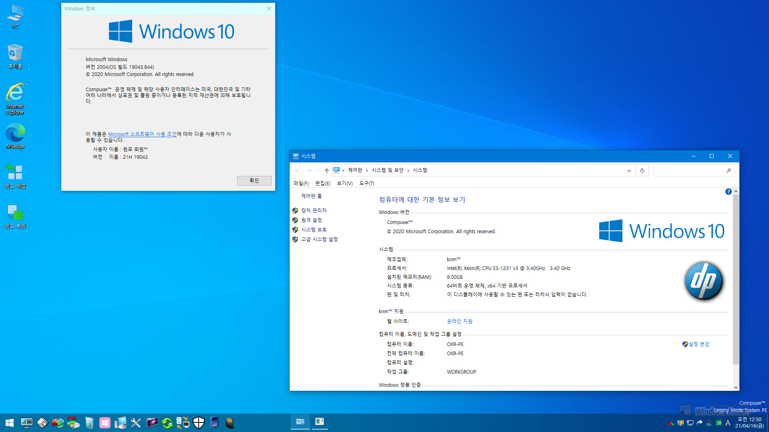The height and width of the screenshot is (432, 769).
Task: Open 시스템 보호 link
Action: click(x=314, y=230)
